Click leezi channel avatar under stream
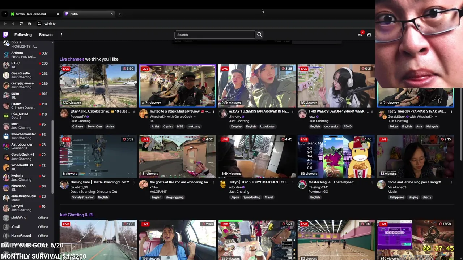This screenshot has height=260, width=463. [302, 114]
